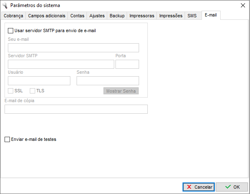This screenshot has height=194, width=250.
Task: Select the Contas tab
Action: coord(77,16)
